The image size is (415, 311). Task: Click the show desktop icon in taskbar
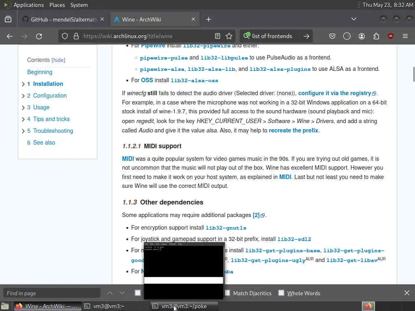coord(5,306)
